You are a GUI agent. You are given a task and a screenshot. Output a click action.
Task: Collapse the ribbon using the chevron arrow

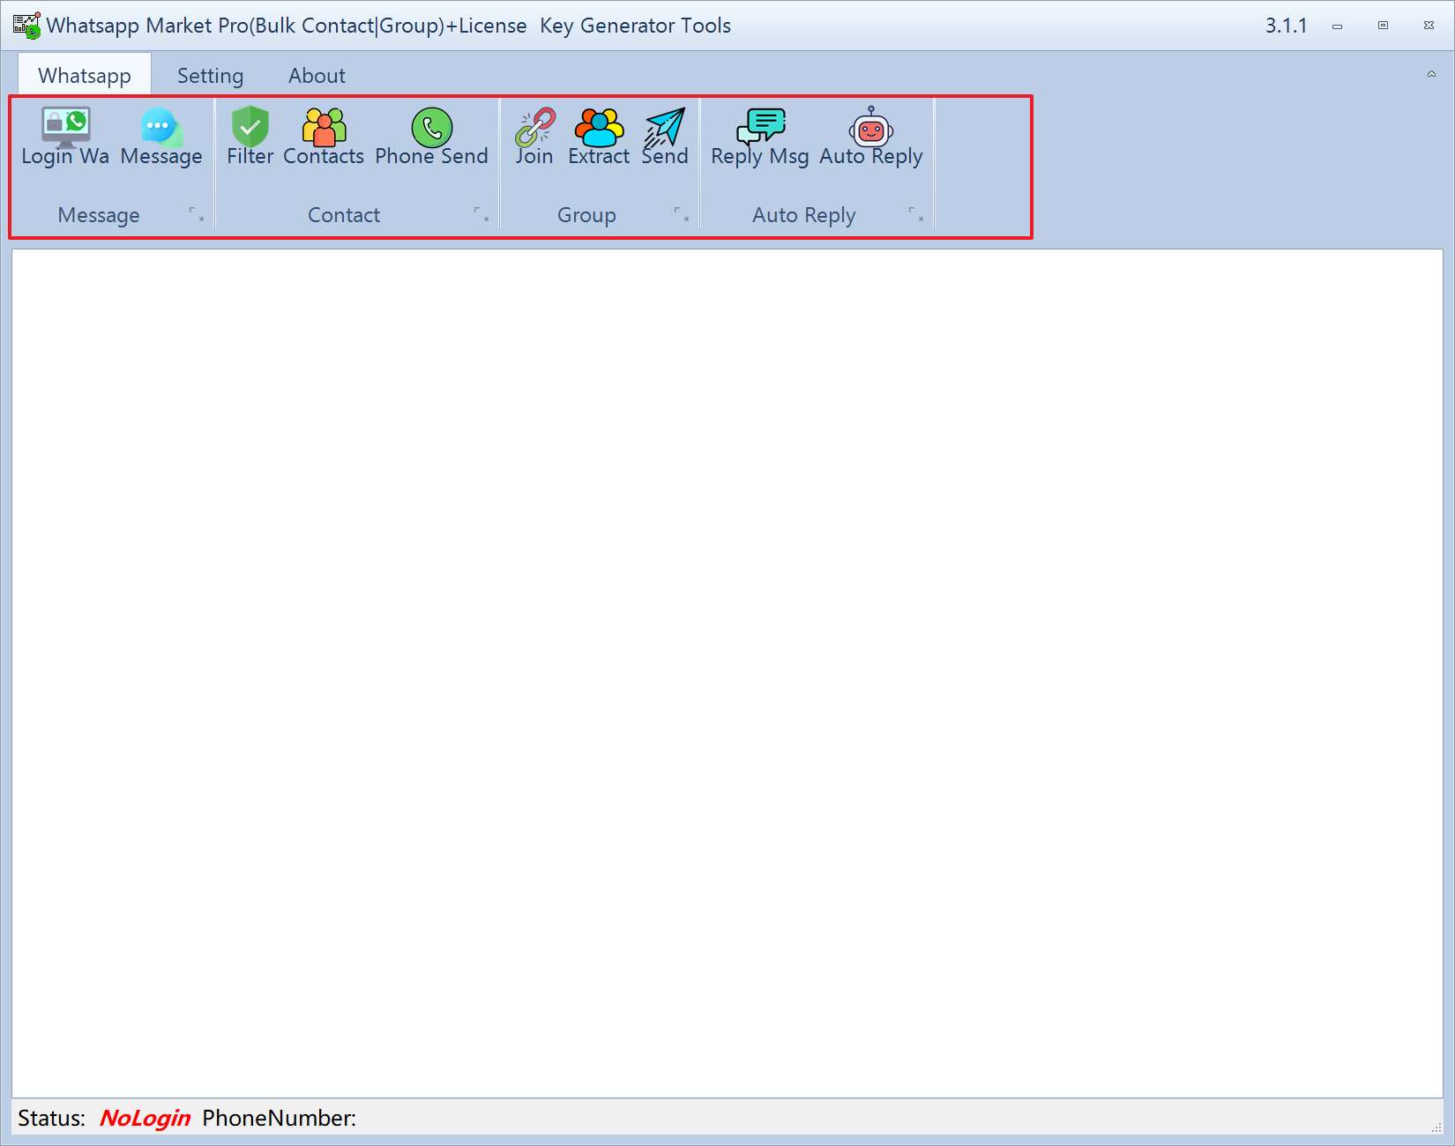pyautogui.click(x=1431, y=75)
